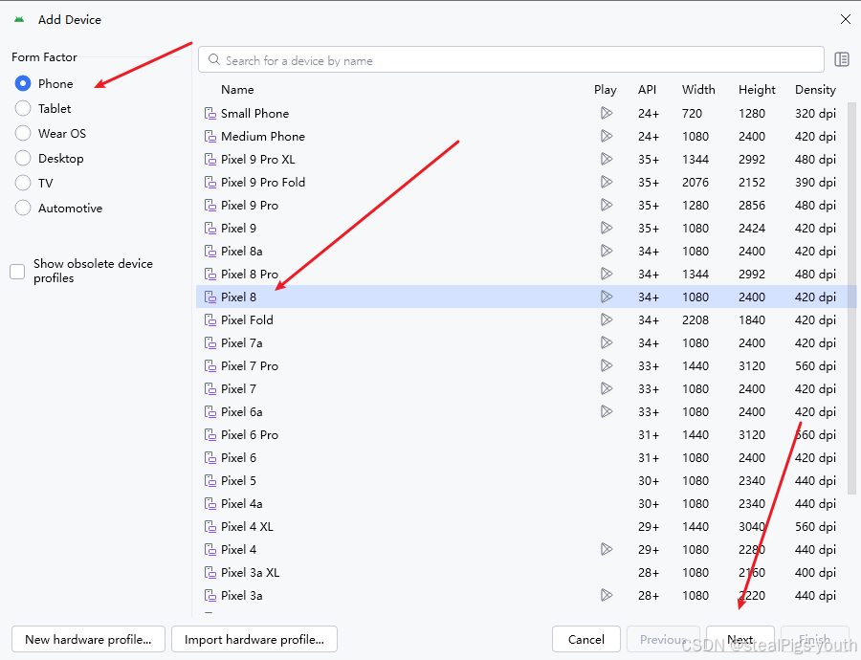861x660 pixels.
Task: Select the Pixel 4 XL name
Action: pyautogui.click(x=247, y=527)
